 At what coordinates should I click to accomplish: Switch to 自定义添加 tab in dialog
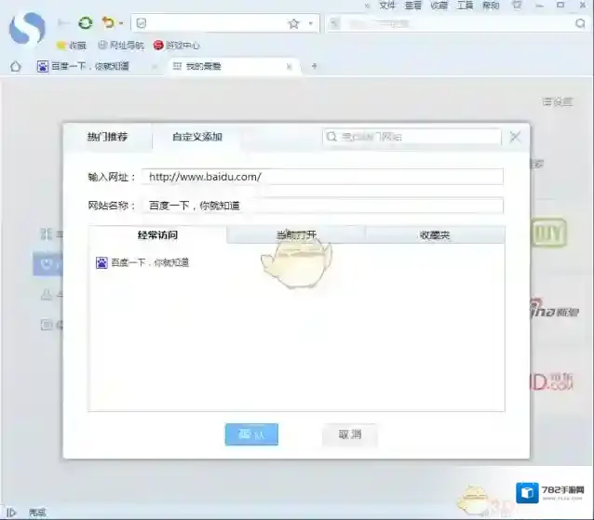click(x=197, y=137)
